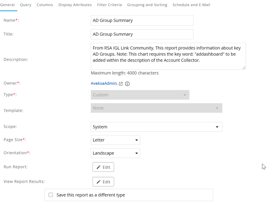Go to the Display Attributes tab
The width and height of the screenshot is (268, 205).
click(x=75, y=5)
